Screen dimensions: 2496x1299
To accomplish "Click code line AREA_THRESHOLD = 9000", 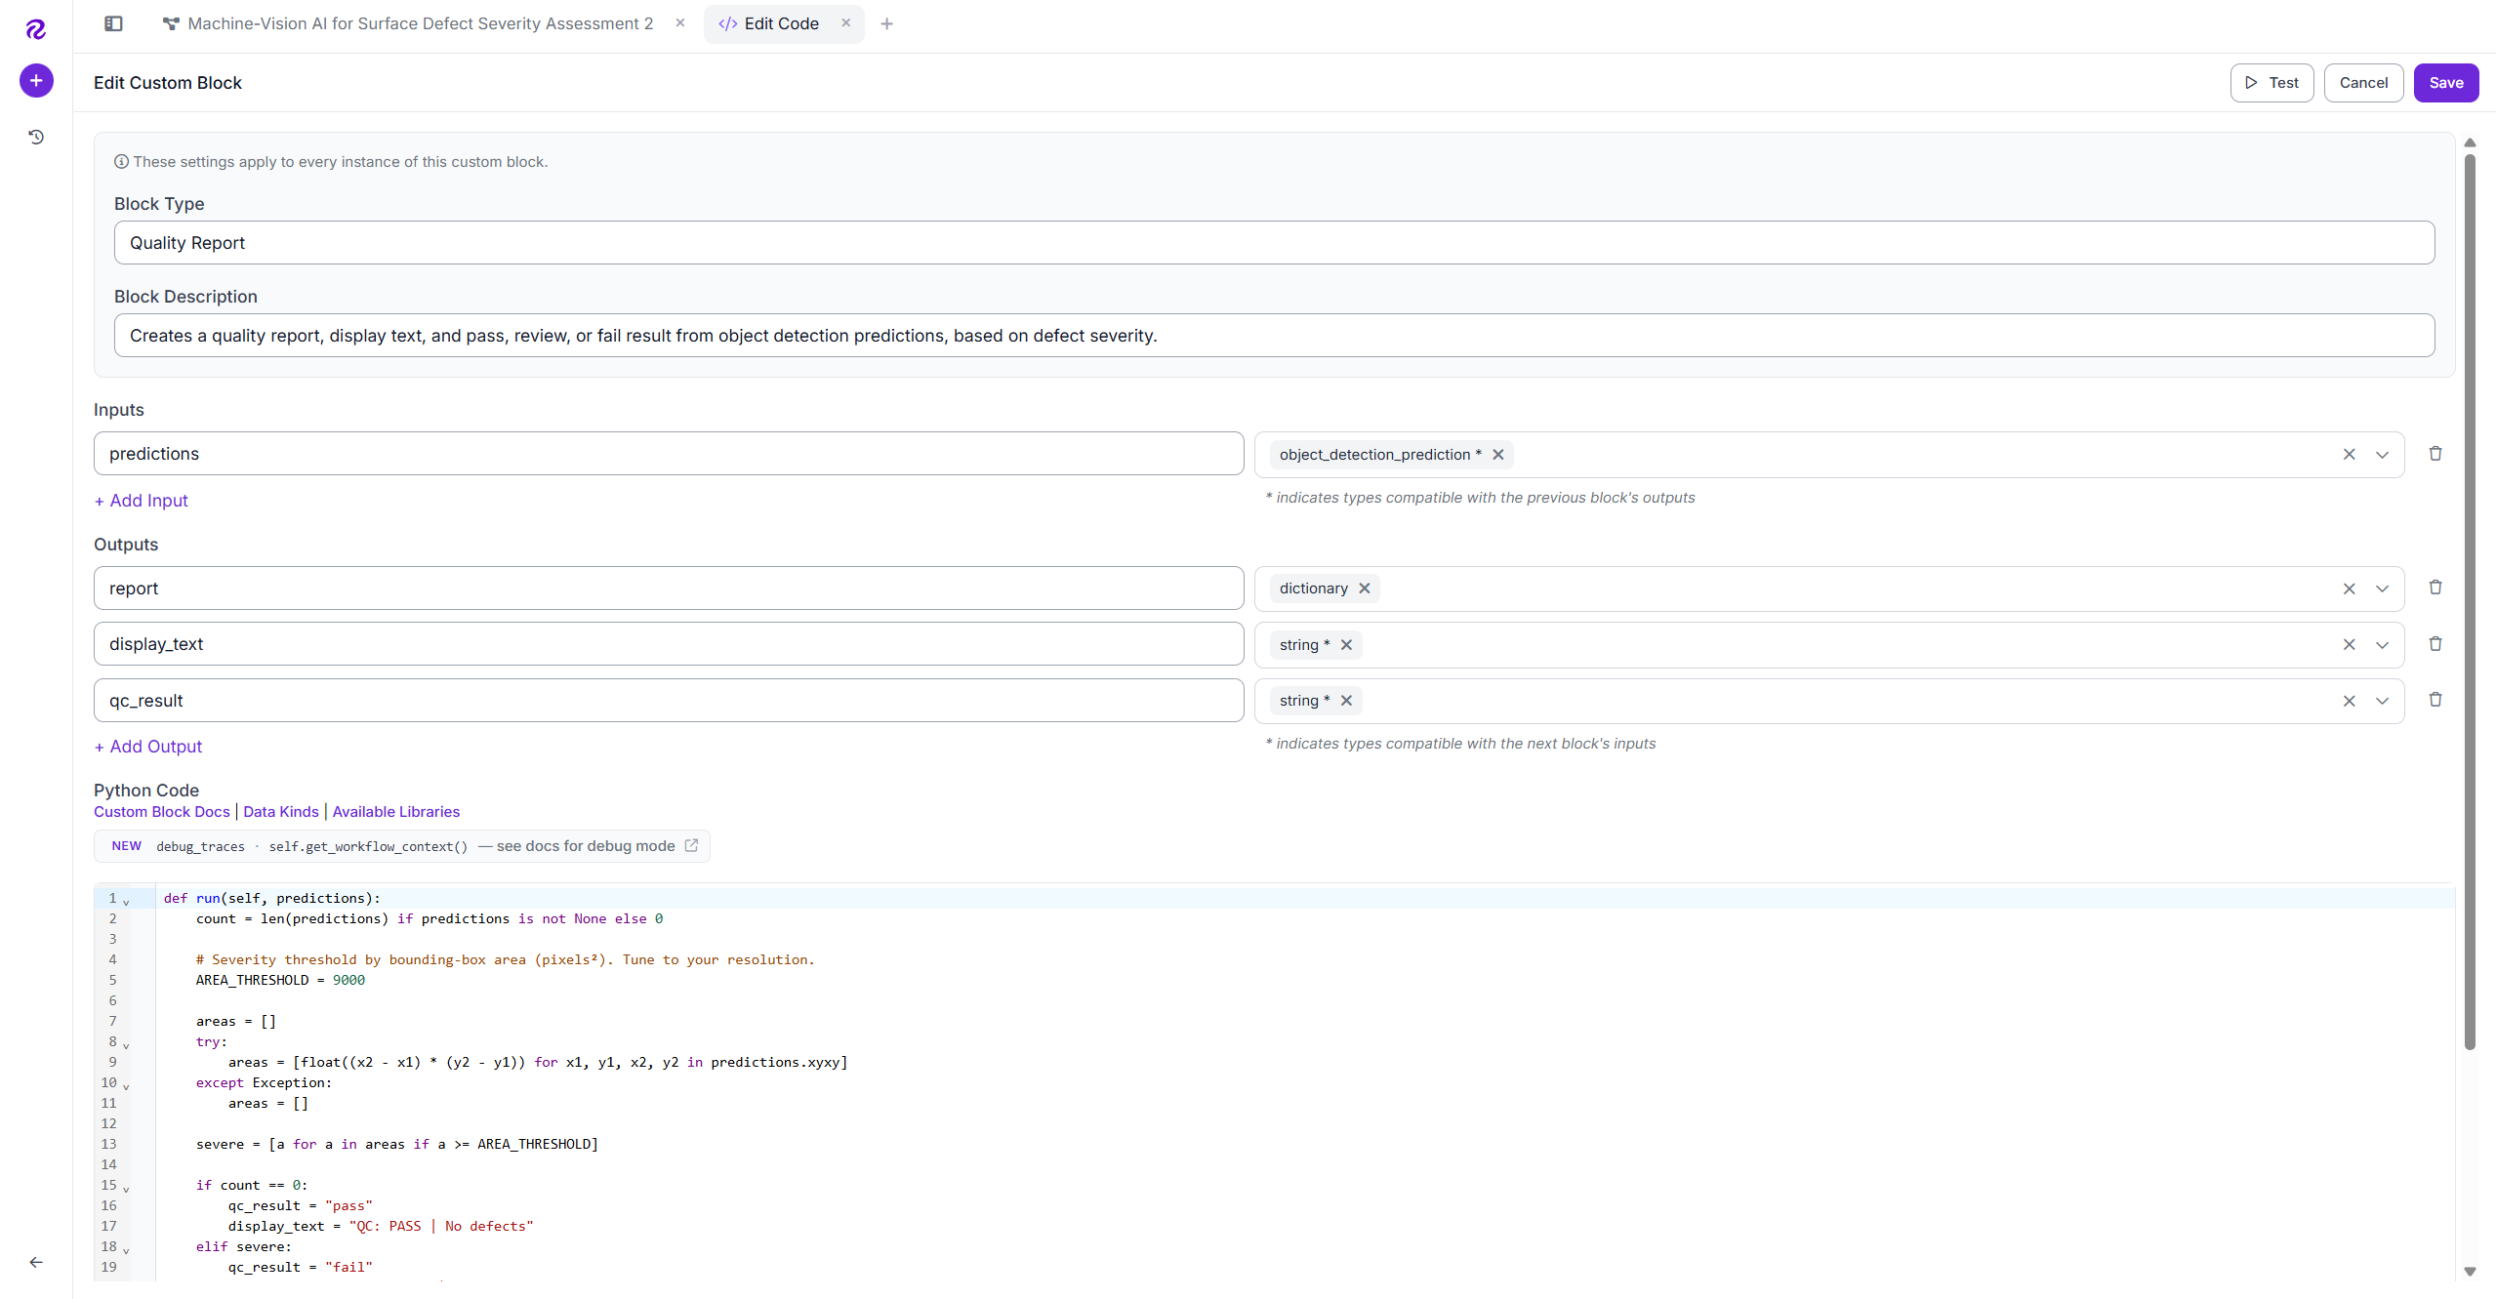I will tap(280, 981).
